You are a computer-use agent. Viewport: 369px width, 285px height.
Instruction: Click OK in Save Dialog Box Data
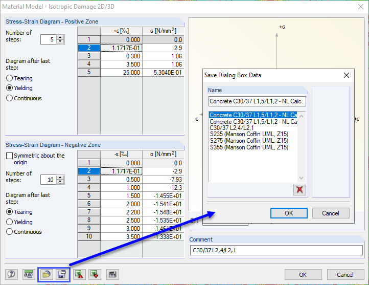289,213
